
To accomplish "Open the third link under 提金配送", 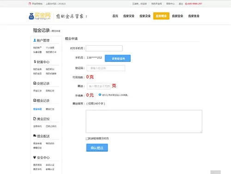I will point(37,148).
